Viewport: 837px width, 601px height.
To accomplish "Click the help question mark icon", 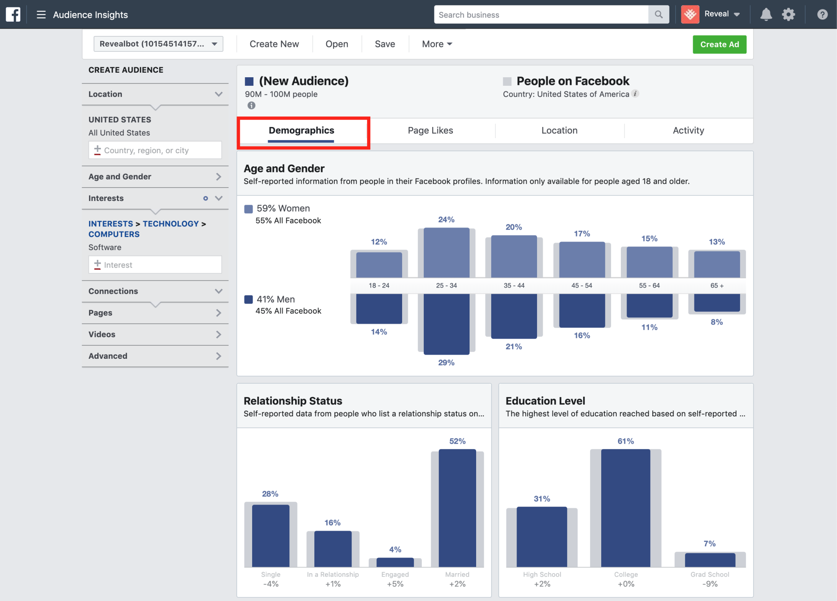I will [x=821, y=14].
